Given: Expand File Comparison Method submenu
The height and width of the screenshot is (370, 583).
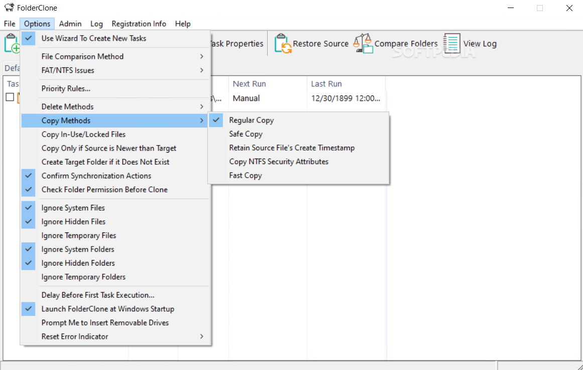Looking at the screenshot, I should click(x=115, y=57).
